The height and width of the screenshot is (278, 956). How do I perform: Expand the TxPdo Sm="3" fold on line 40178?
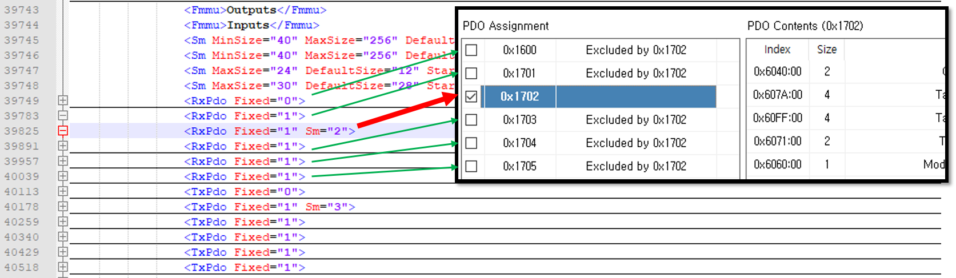[63, 207]
